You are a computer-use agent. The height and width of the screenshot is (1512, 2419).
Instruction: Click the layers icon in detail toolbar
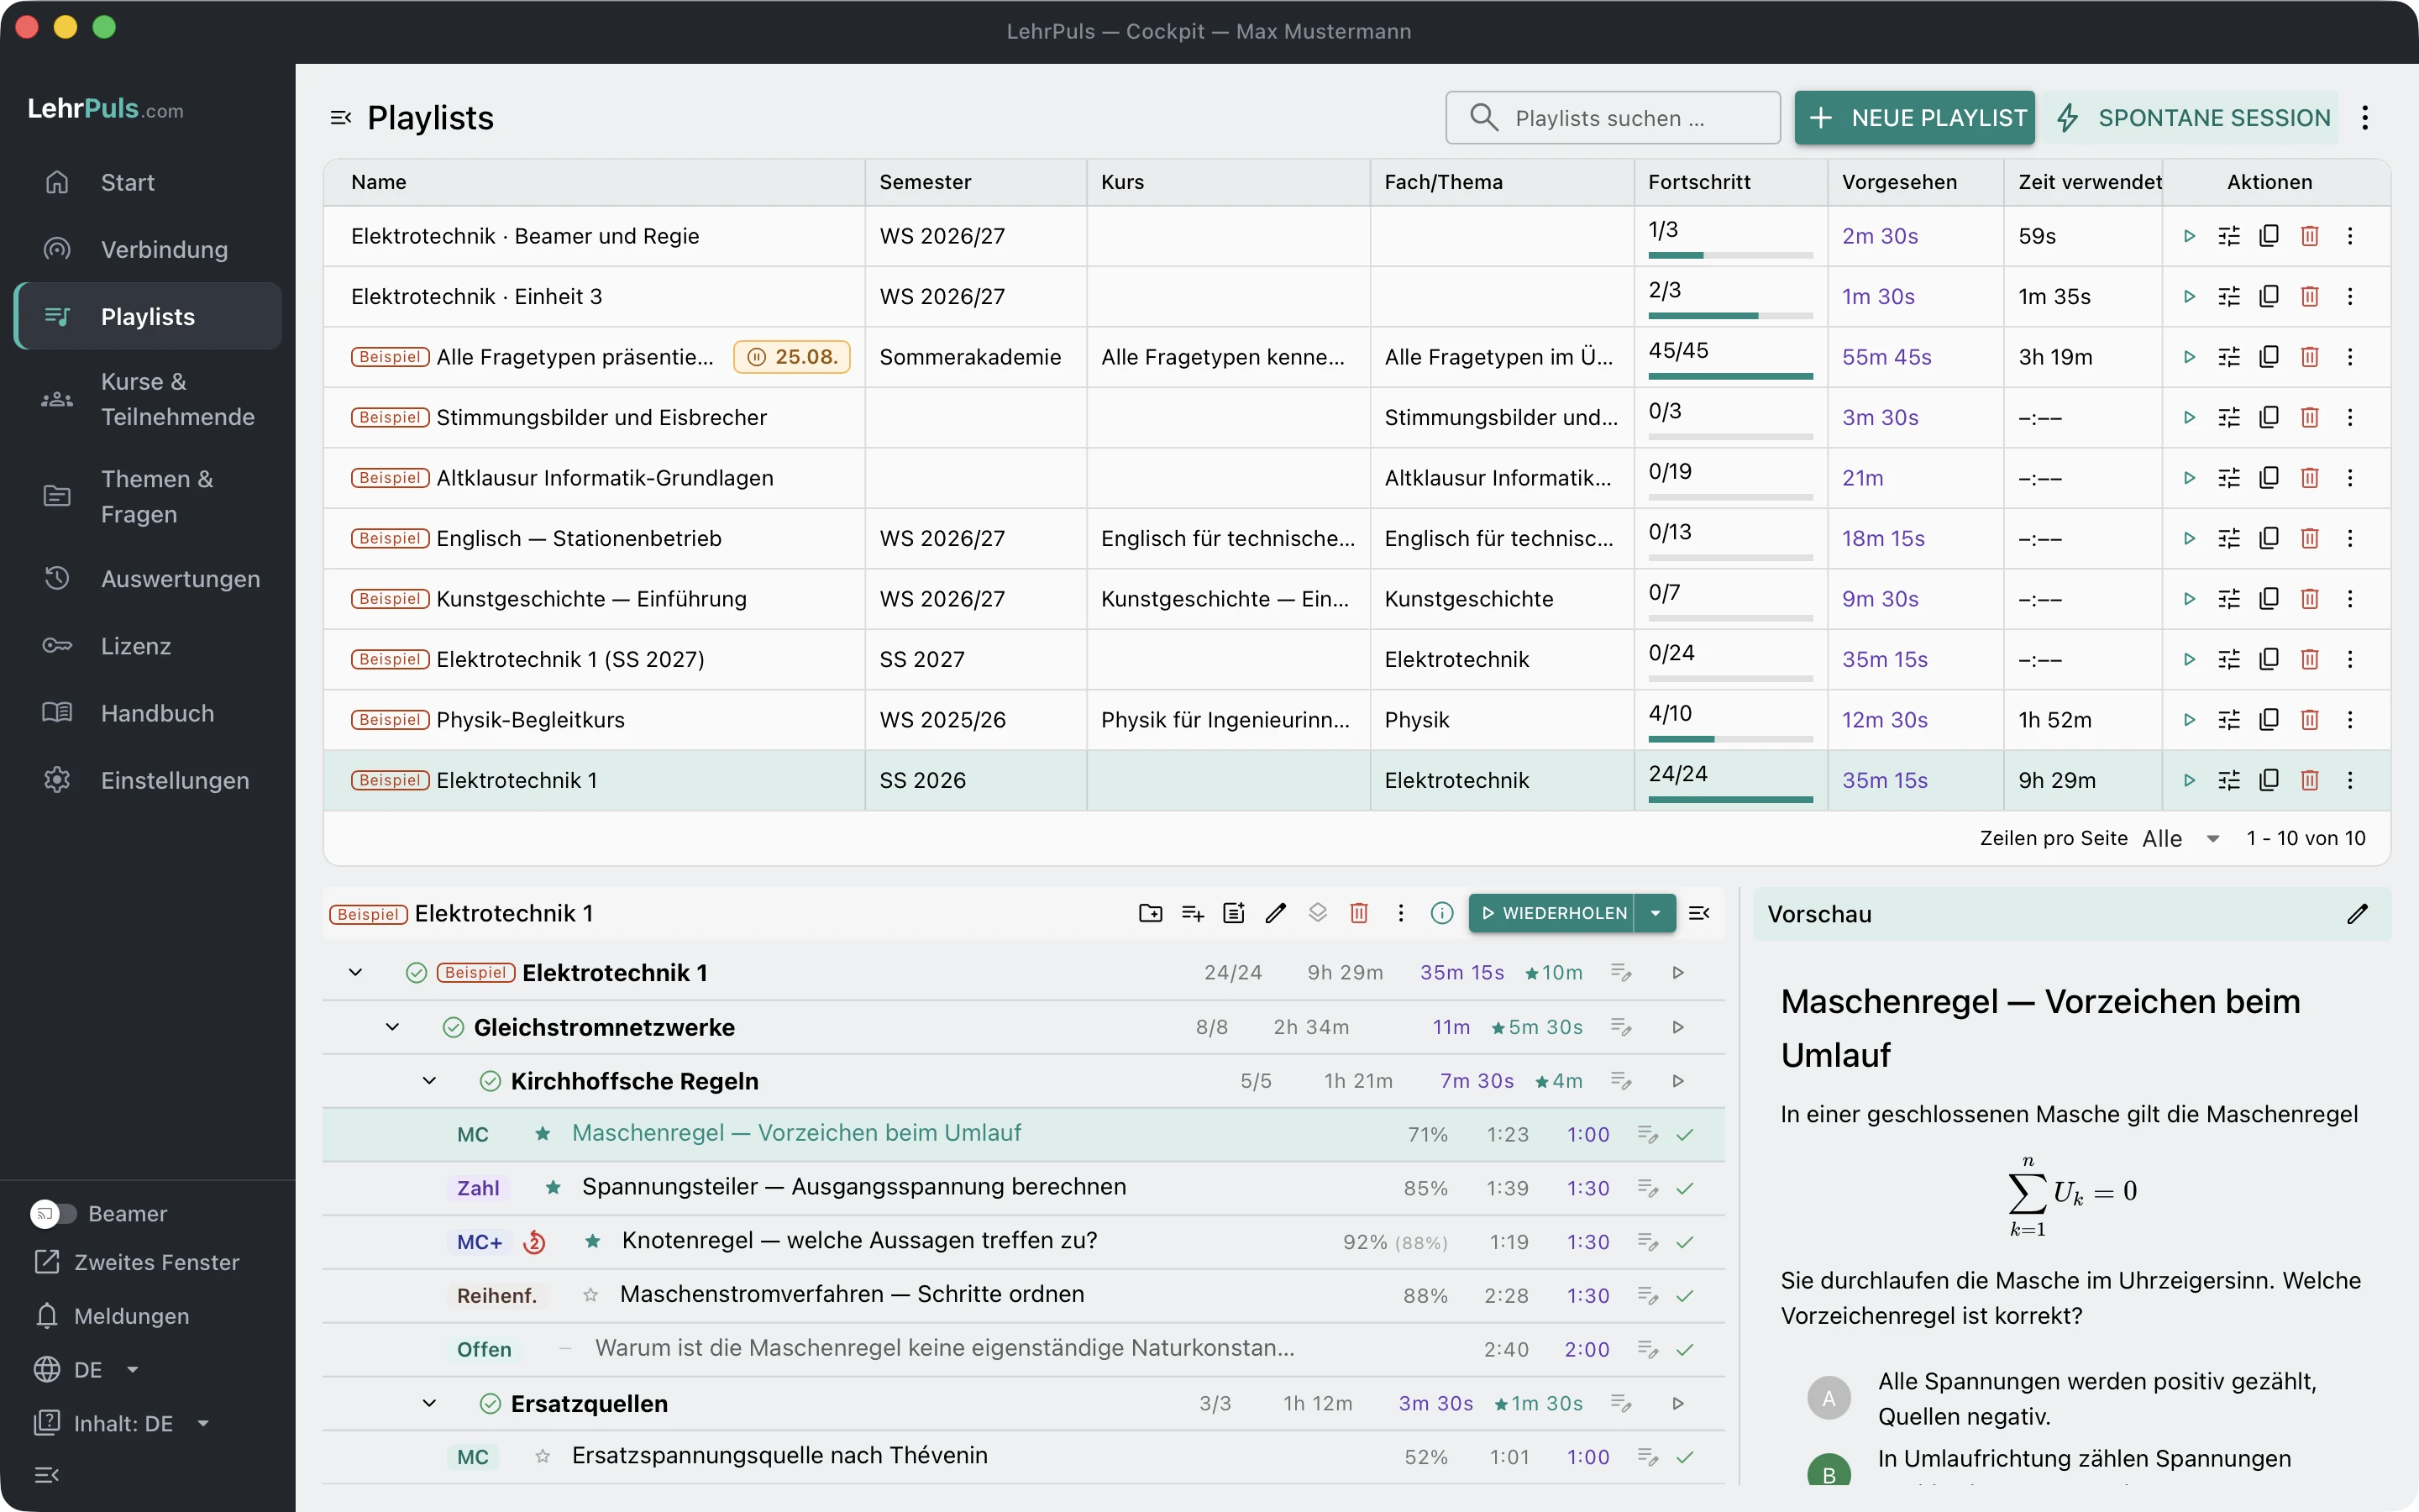1318,913
